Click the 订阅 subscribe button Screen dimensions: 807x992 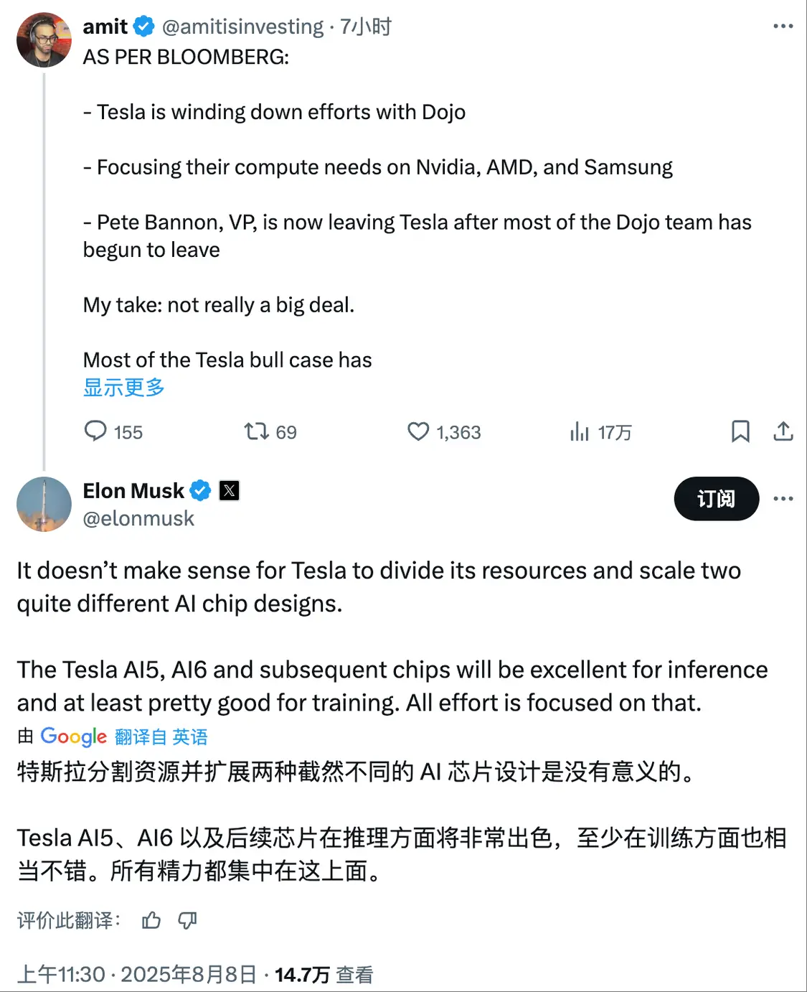(715, 499)
